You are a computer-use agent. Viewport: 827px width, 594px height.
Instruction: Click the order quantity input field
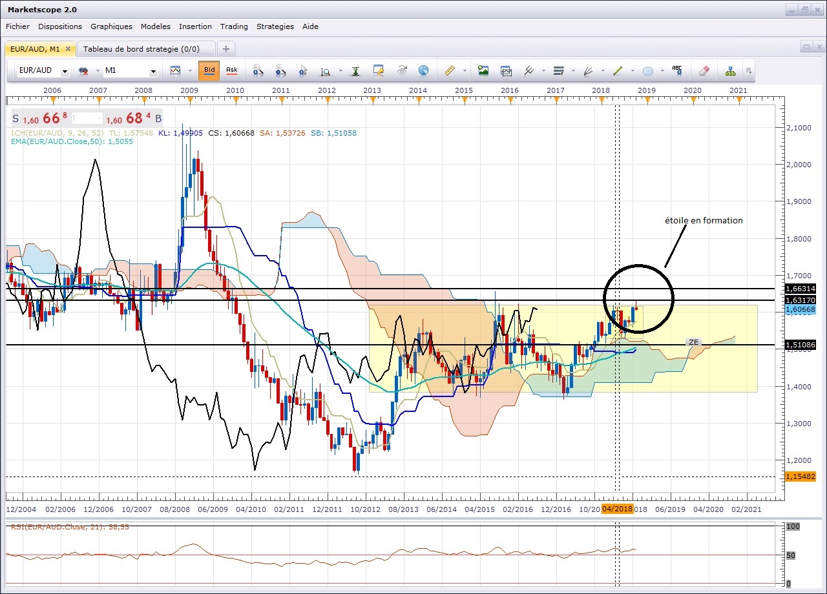point(86,118)
